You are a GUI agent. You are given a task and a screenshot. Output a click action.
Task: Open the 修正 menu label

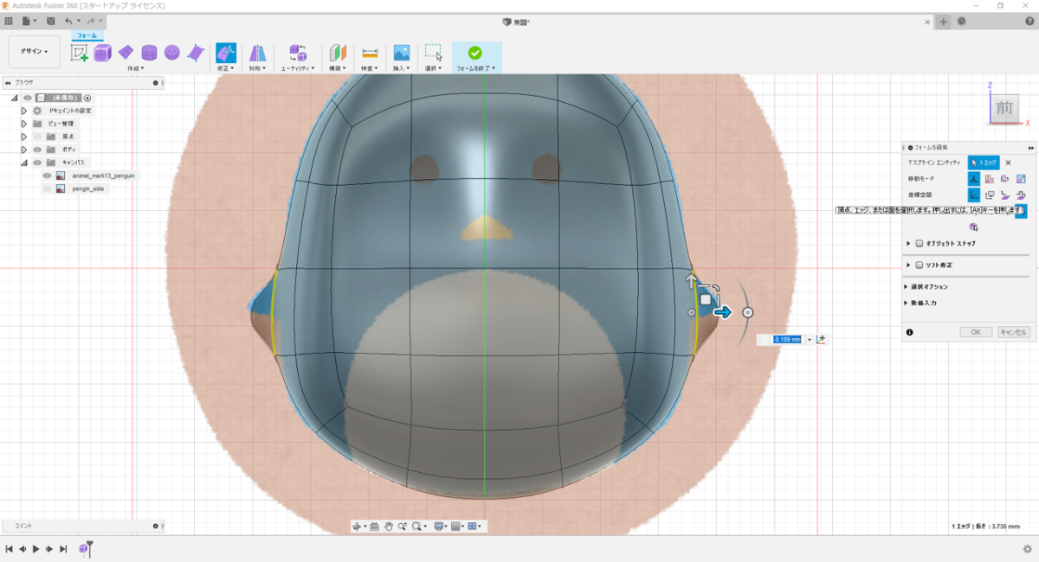[226, 67]
